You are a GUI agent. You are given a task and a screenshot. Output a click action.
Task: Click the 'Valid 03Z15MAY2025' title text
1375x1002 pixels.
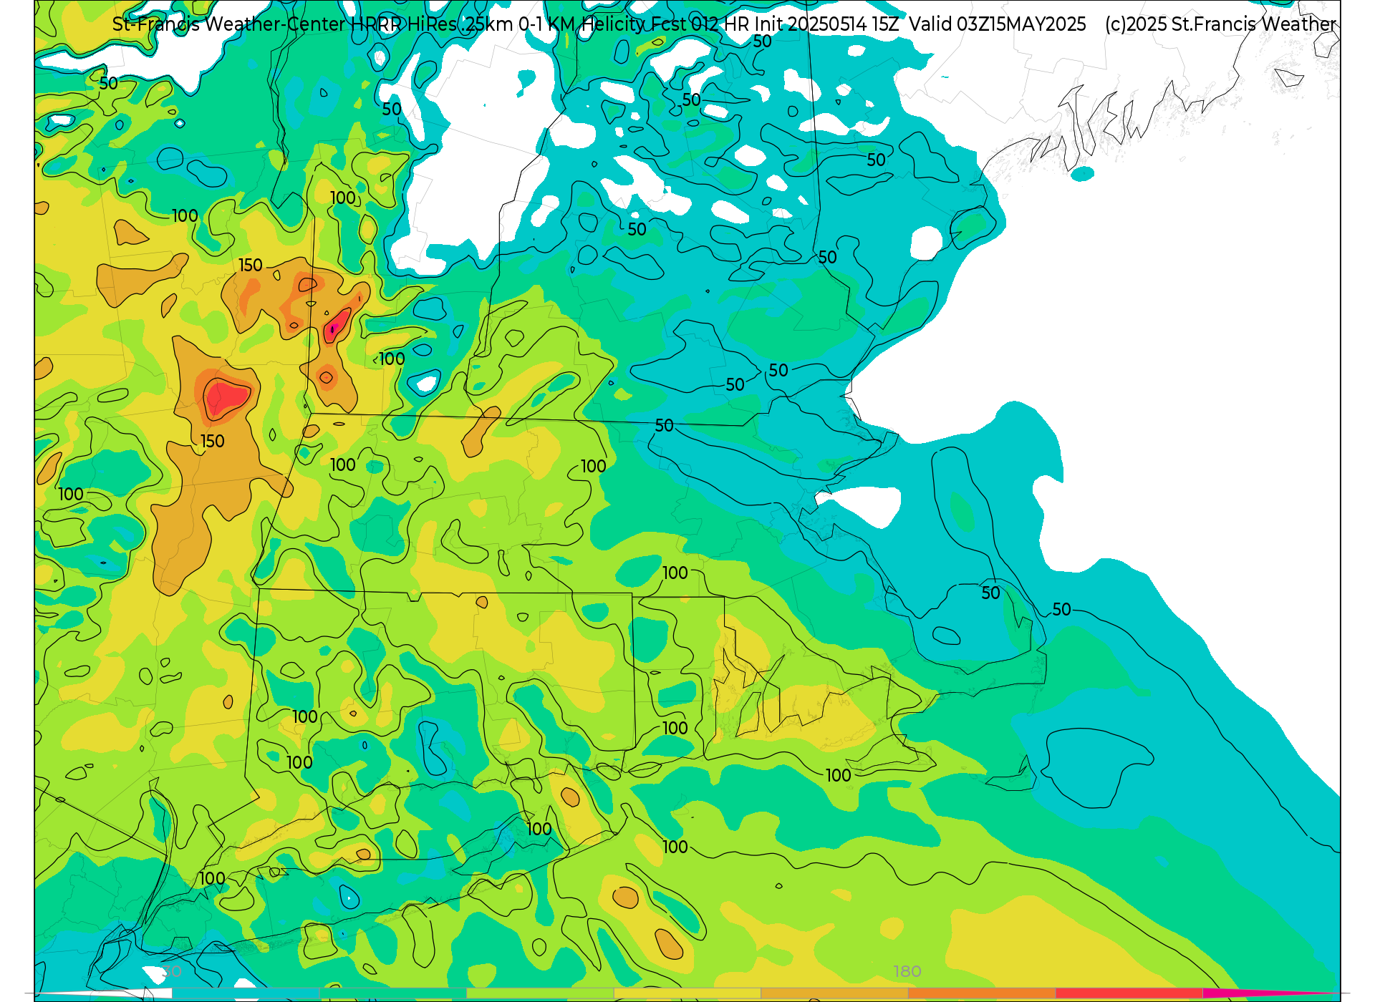(998, 24)
